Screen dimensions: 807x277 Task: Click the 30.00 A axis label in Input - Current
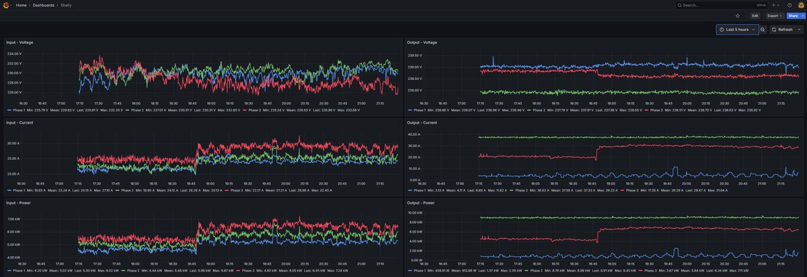point(14,143)
